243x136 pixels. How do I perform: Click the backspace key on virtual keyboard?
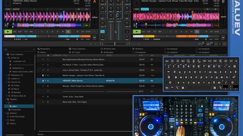pyautogui.click(x=235, y=66)
